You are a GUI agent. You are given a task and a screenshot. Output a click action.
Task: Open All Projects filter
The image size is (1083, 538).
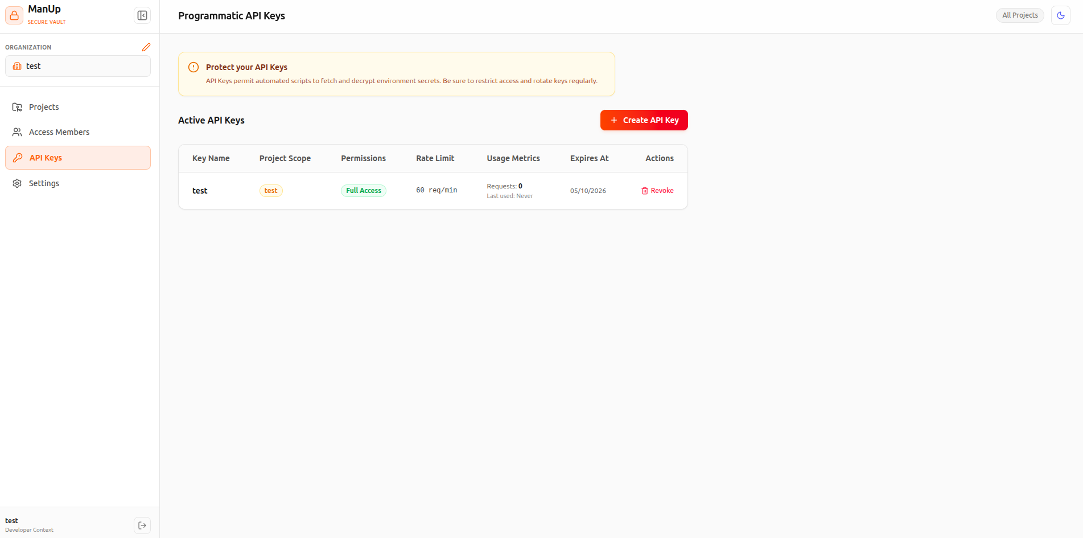pos(1020,15)
